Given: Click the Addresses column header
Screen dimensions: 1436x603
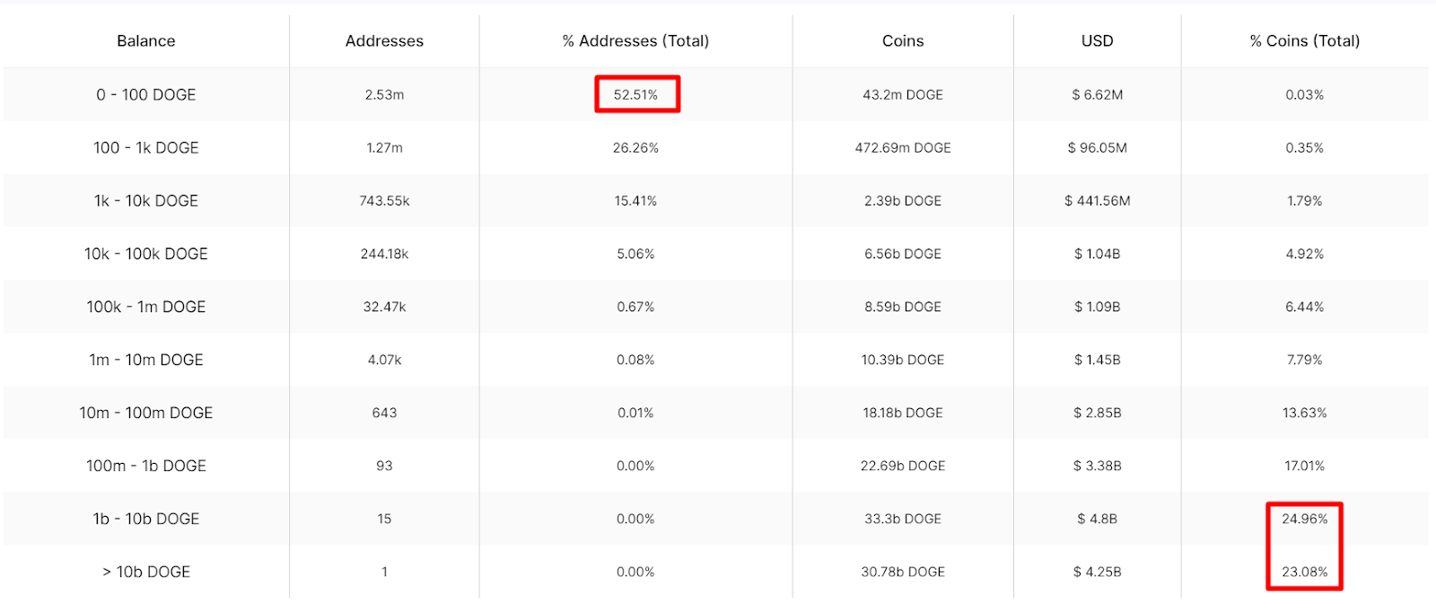Looking at the screenshot, I should tap(384, 41).
